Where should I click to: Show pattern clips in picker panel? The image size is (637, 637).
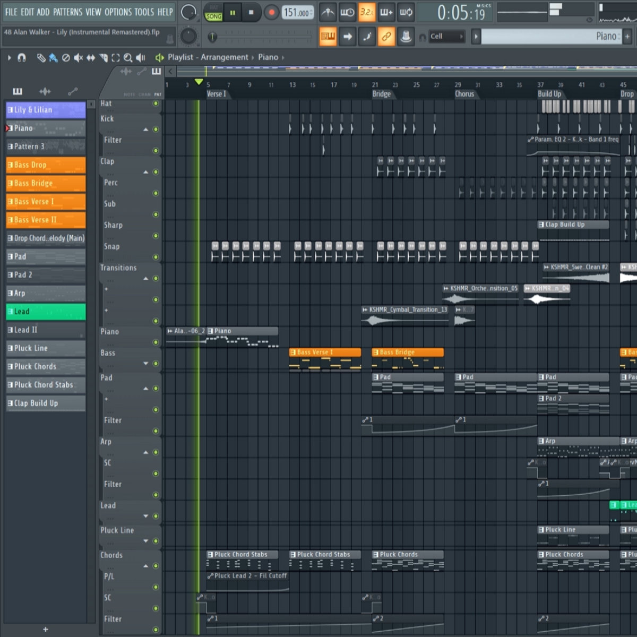pyautogui.click(x=18, y=91)
